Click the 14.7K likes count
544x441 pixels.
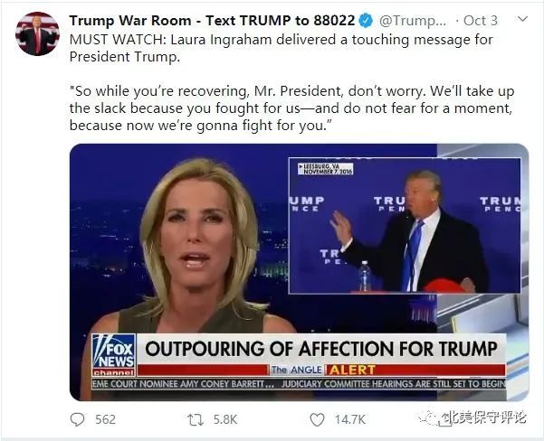click(350, 420)
